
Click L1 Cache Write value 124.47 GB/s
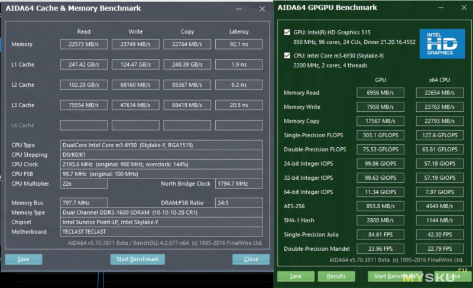[x=135, y=64]
